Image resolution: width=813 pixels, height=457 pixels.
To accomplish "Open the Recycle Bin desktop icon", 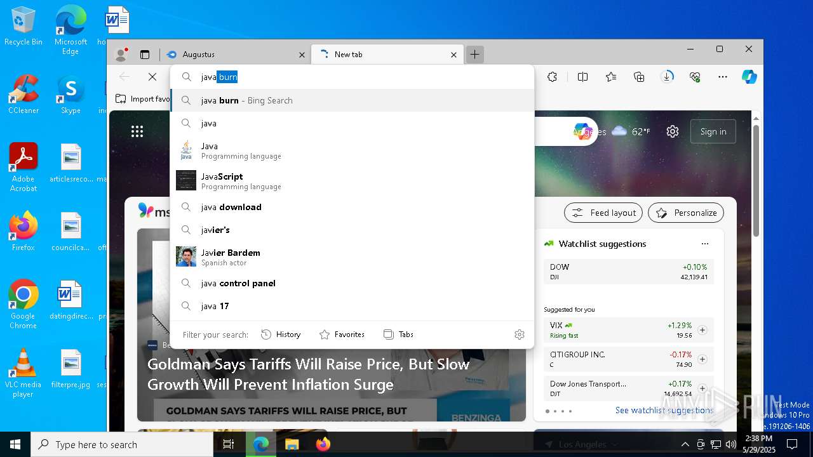I will pyautogui.click(x=24, y=27).
